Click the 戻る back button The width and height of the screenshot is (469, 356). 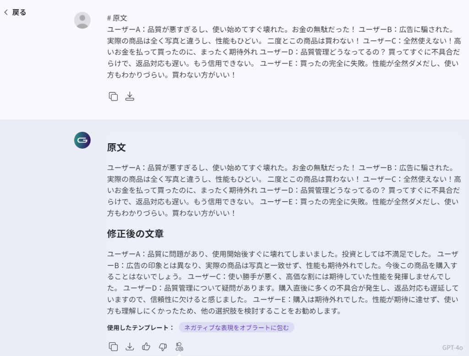point(18,12)
